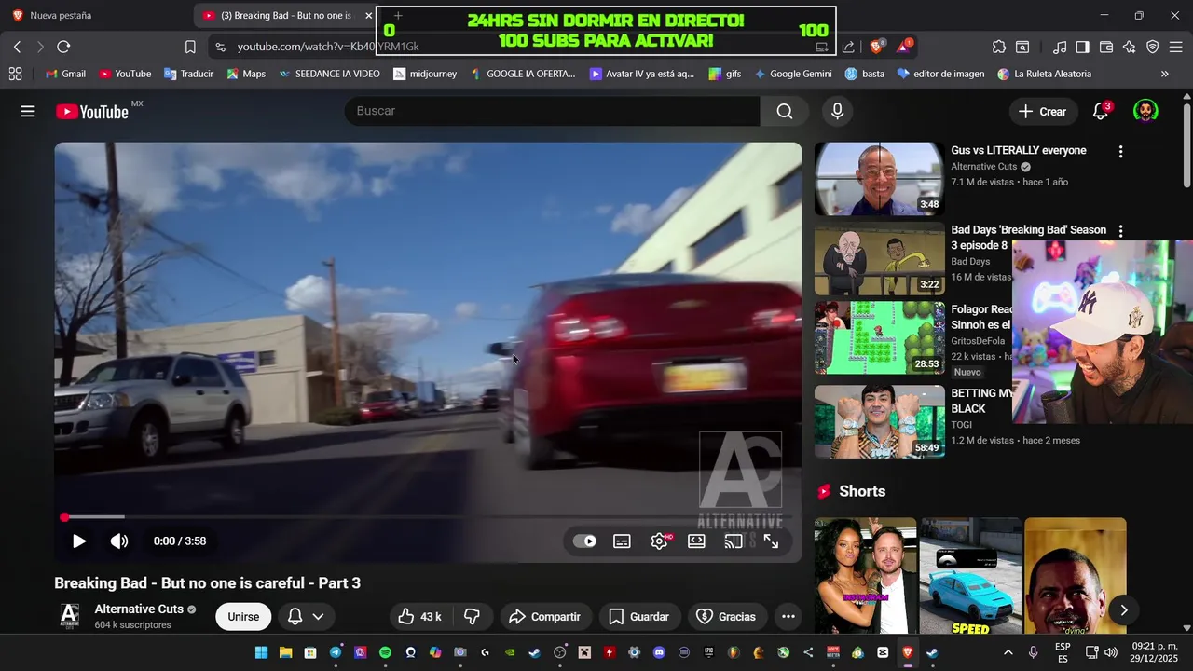
Task: Click the Unirse join button
Action: tap(243, 616)
